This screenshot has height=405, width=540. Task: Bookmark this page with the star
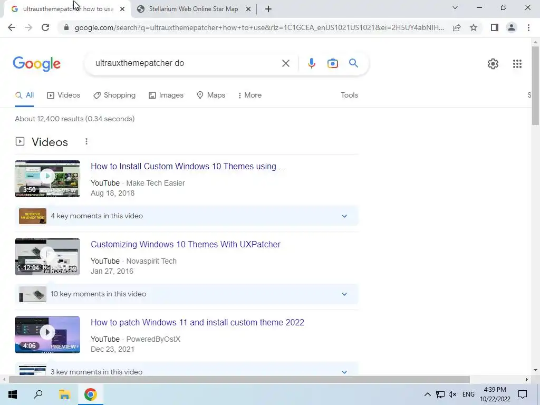click(474, 27)
